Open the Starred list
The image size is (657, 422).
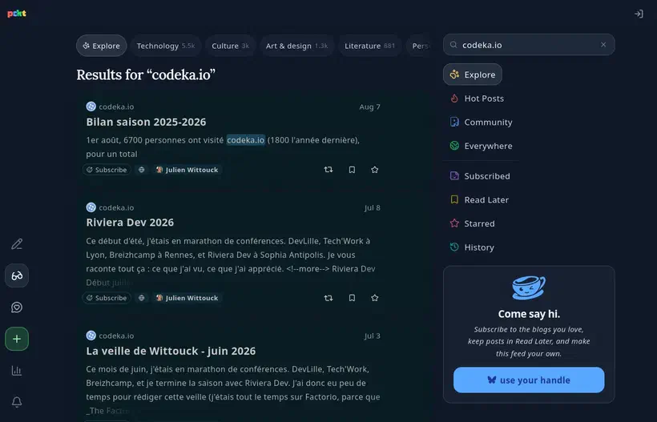tap(472, 223)
